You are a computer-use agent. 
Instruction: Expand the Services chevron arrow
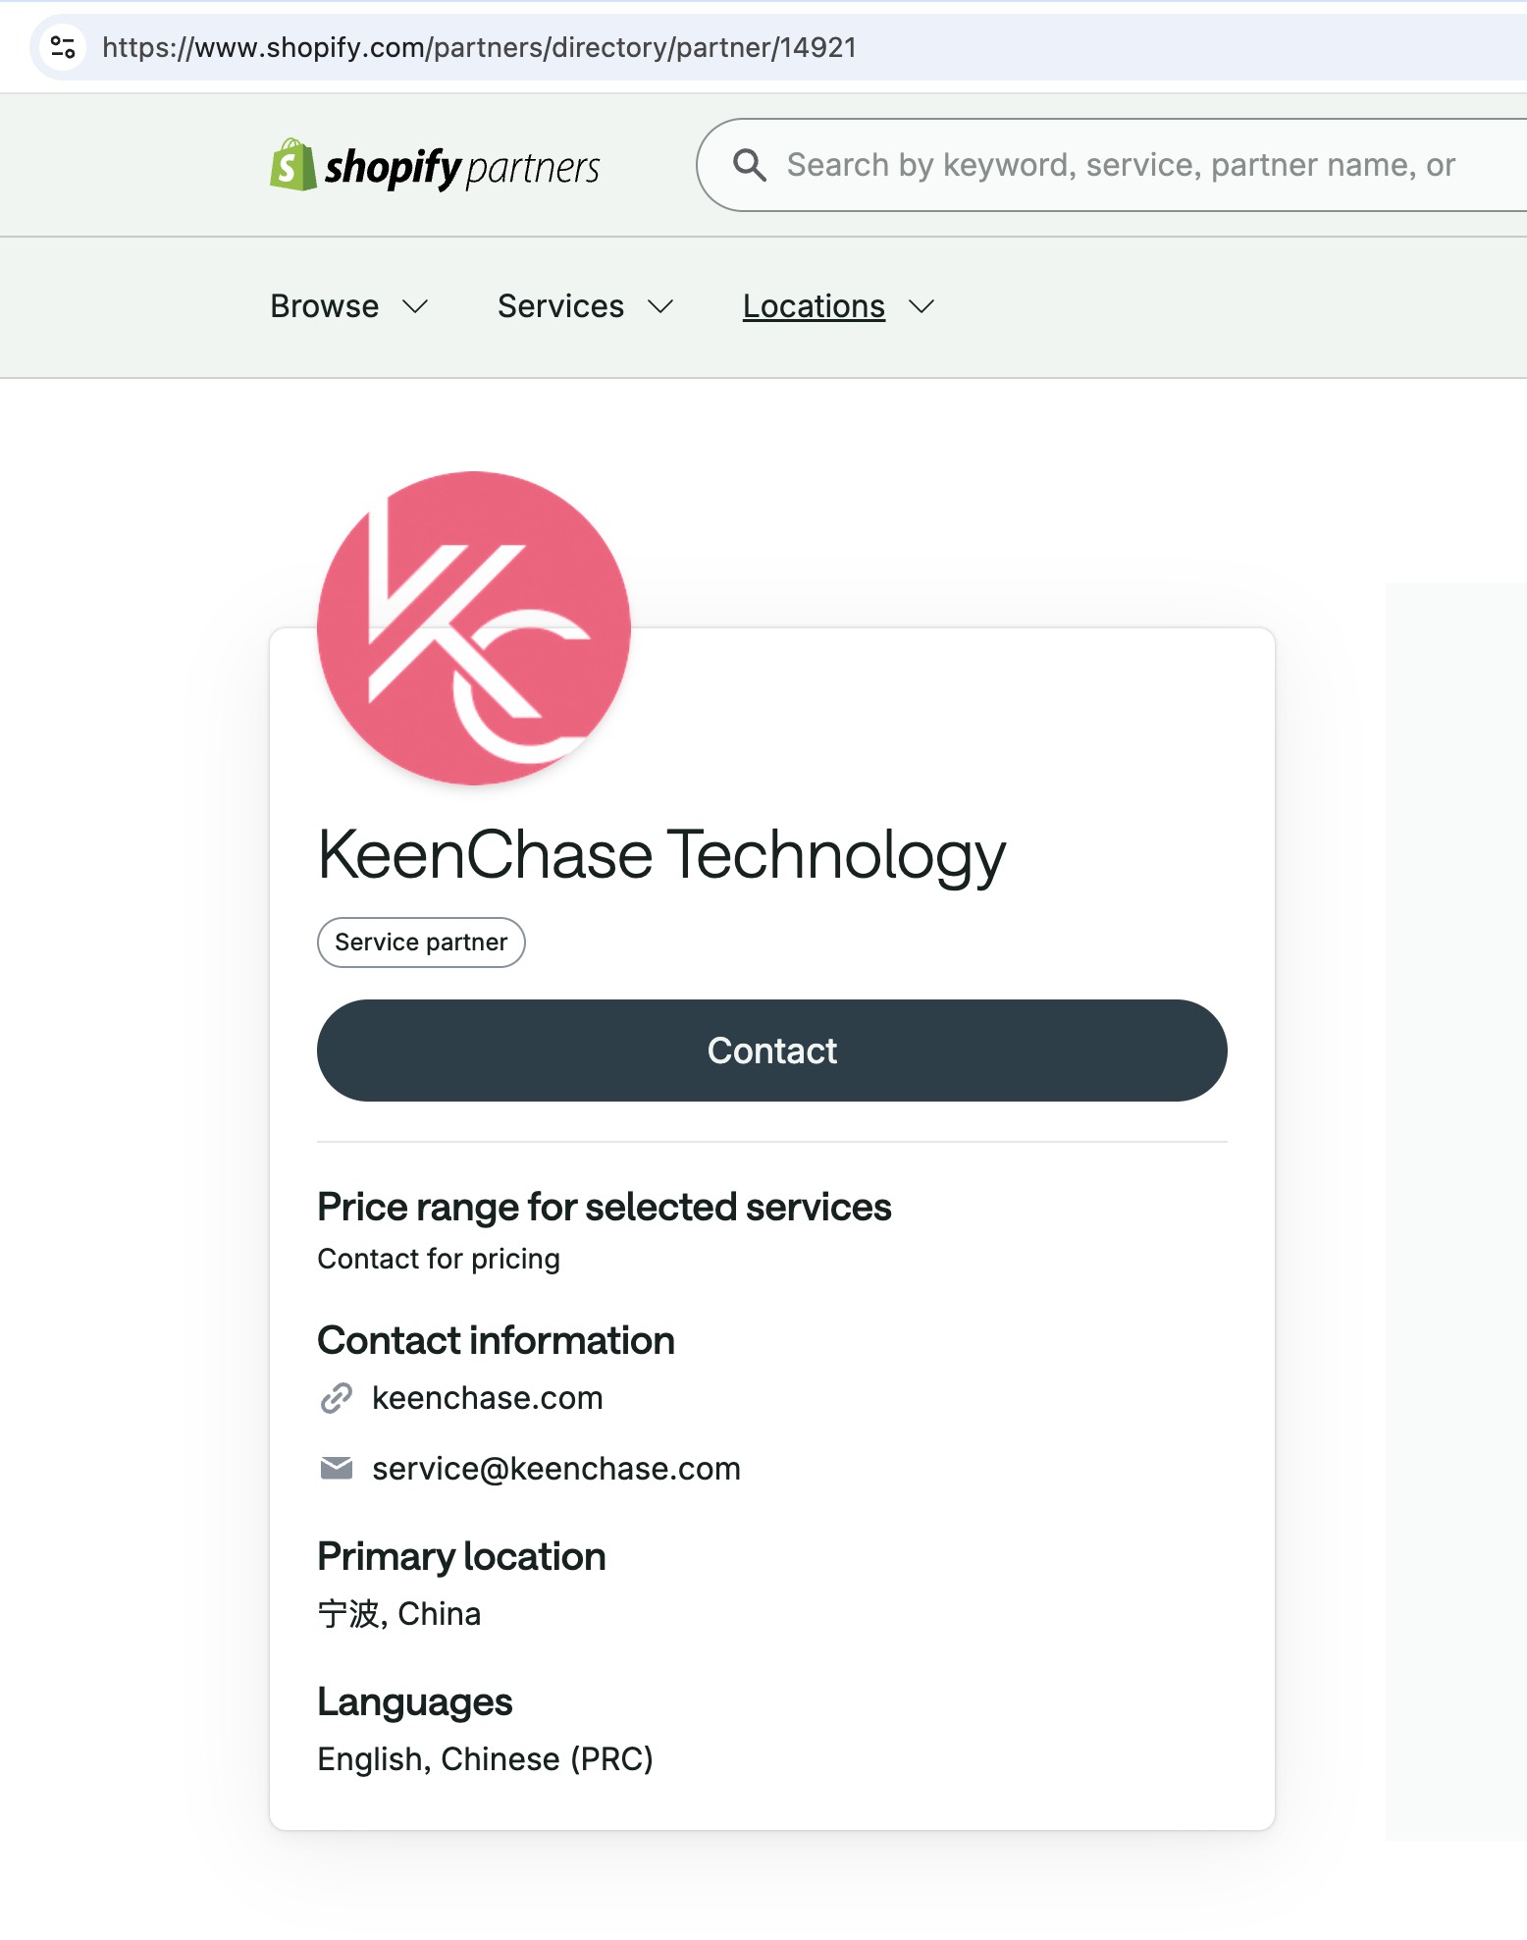pyautogui.click(x=661, y=307)
